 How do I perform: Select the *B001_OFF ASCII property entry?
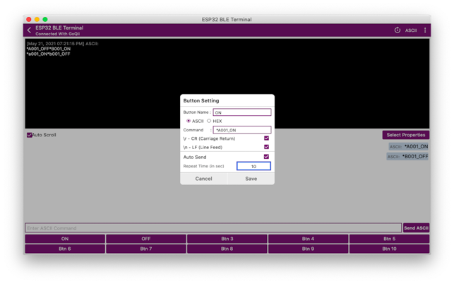coord(407,157)
